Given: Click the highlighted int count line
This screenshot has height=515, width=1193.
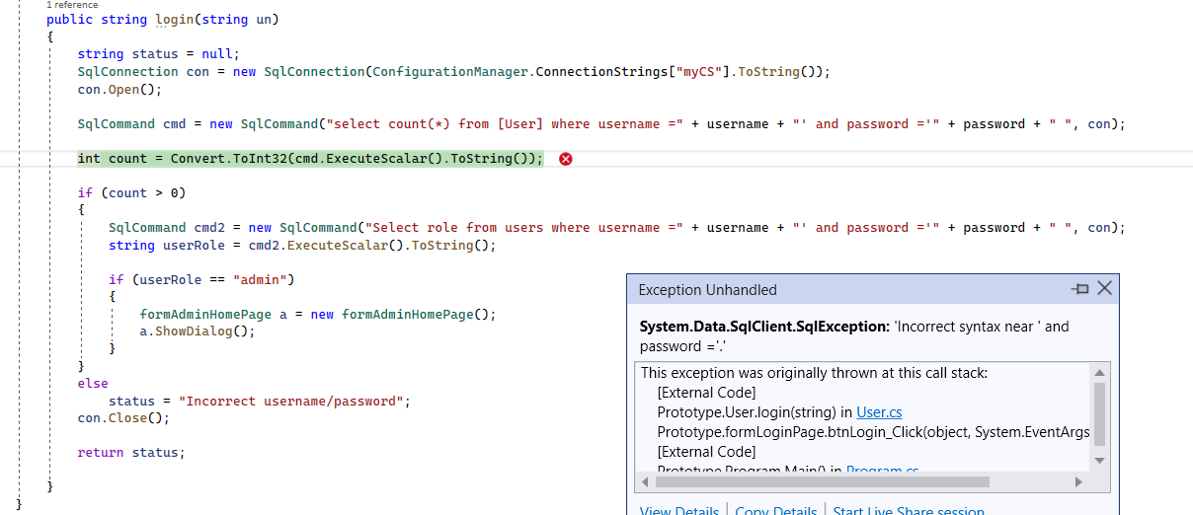Looking at the screenshot, I should (310, 159).
